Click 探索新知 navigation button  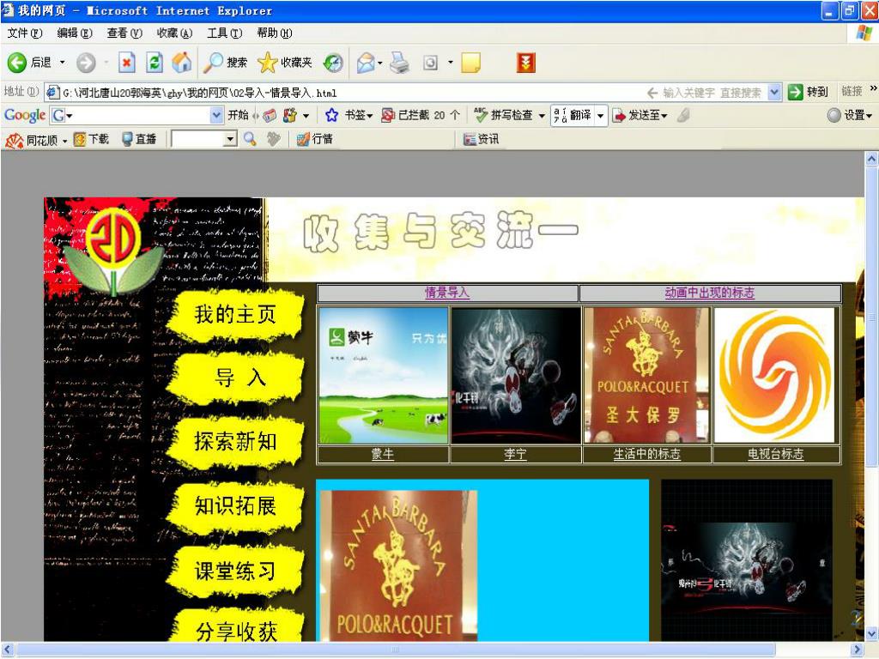point(235,442)
